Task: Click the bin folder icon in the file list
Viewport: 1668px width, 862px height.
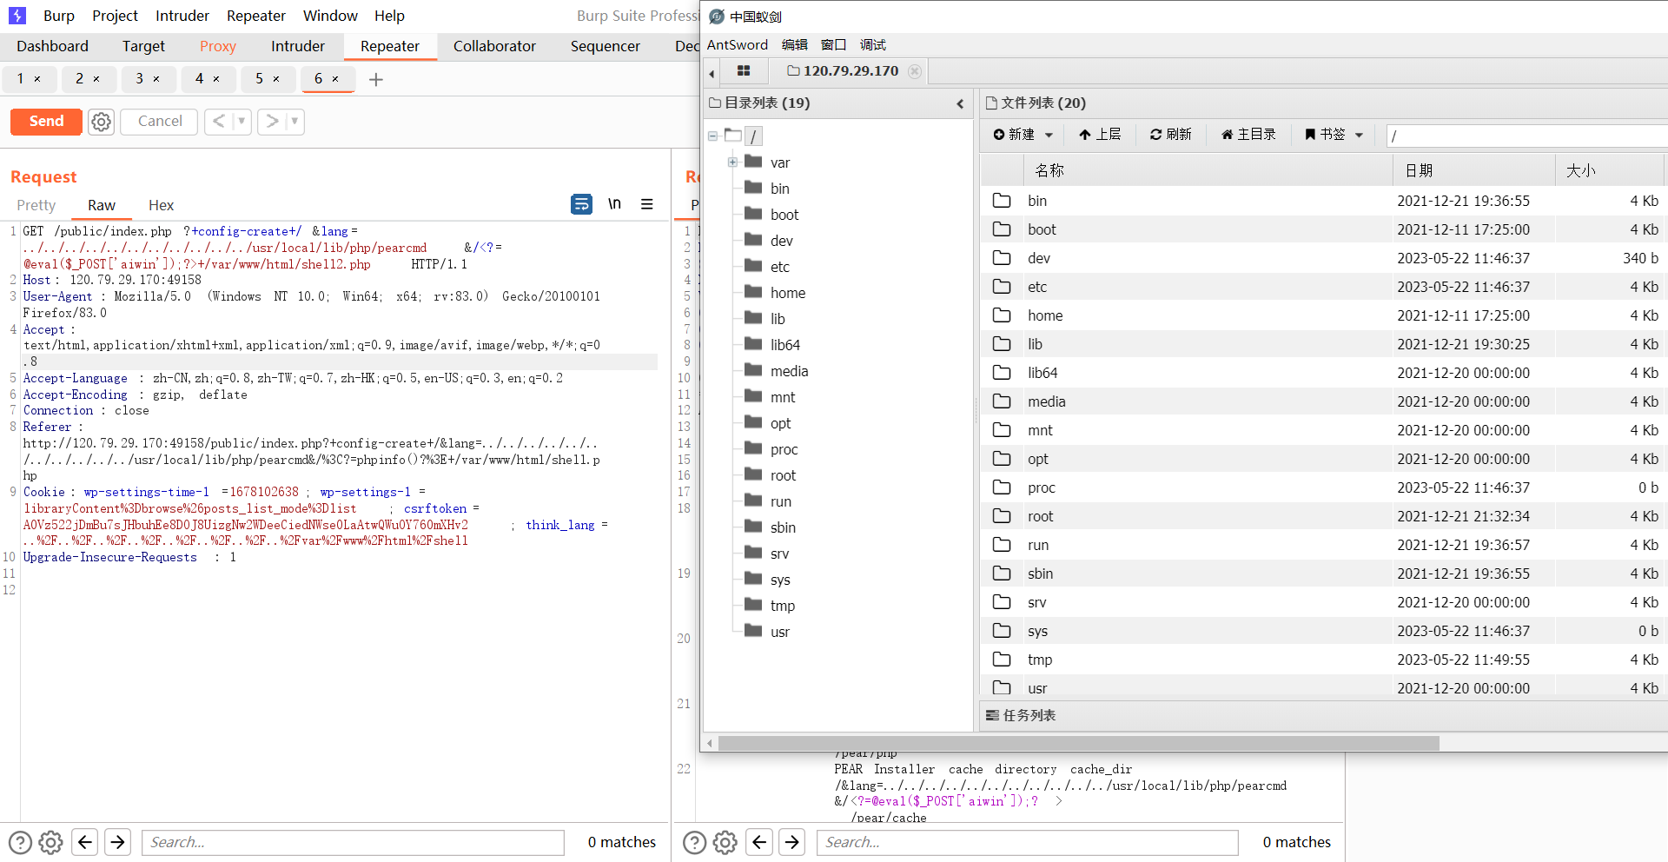Action: (x=1002, y=201)
